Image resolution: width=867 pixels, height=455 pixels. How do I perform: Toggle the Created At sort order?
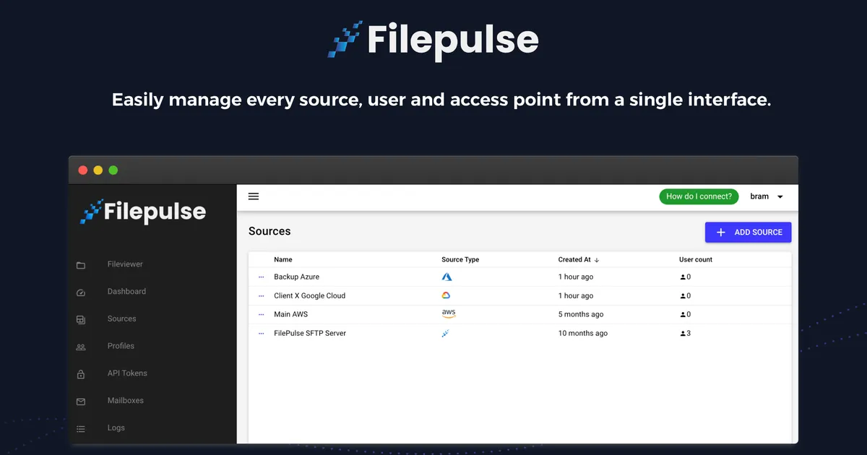pos(595,259)
